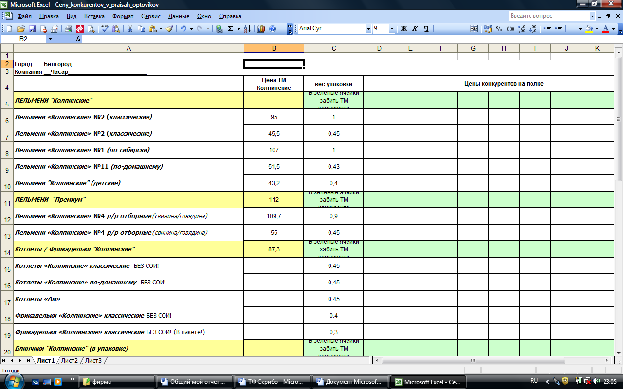This screenshot has width=623, height=389.
Task: Open the Формат menu
Action: (123, 16)
